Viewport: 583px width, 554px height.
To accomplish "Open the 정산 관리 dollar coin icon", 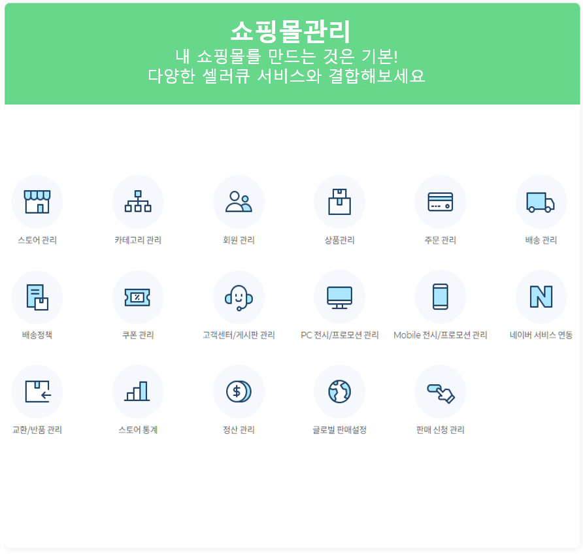I will coord(239,391).
